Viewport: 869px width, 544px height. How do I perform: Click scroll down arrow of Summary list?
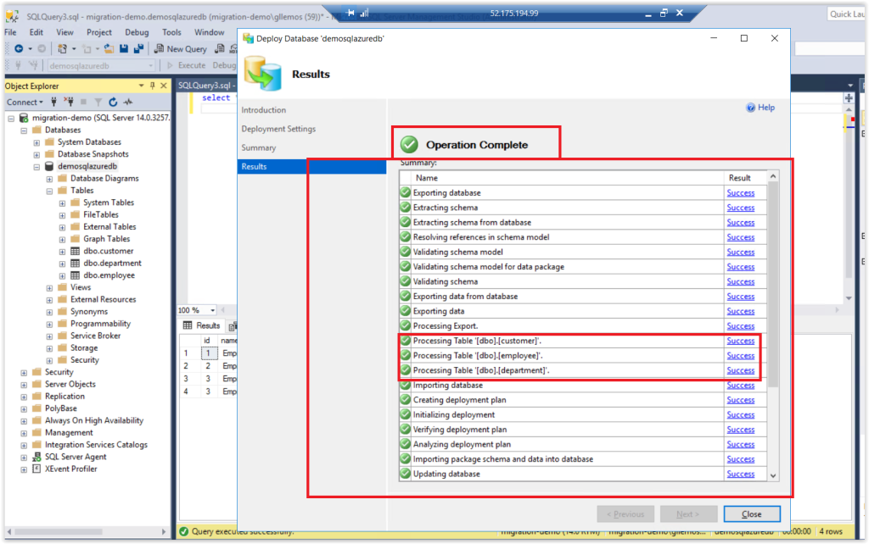click(773, 475)
